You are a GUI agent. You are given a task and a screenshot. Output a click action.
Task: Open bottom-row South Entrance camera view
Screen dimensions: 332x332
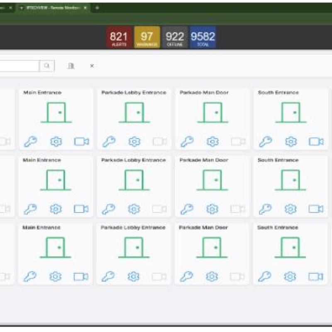[315, 276]
